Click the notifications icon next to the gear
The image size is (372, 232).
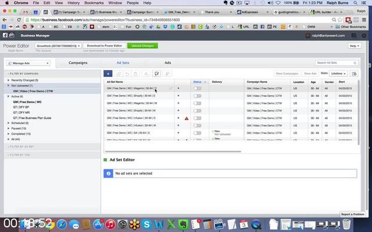(354, 35)
